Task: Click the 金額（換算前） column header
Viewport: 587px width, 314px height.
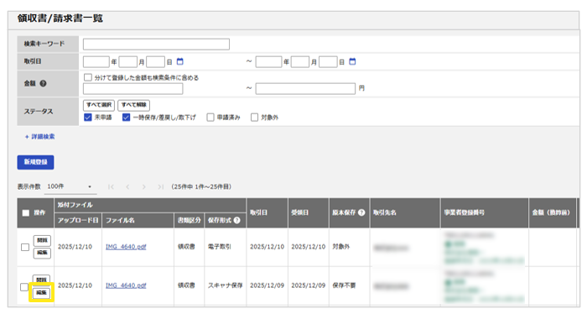Action: click(552, 212)
